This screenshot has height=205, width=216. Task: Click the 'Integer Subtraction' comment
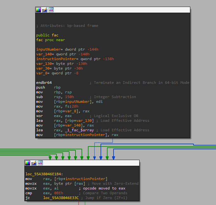coord(113,97)
